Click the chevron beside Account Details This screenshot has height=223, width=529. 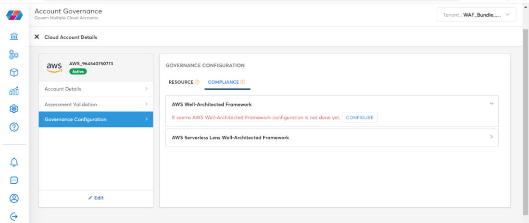click(x=146, y=89)
